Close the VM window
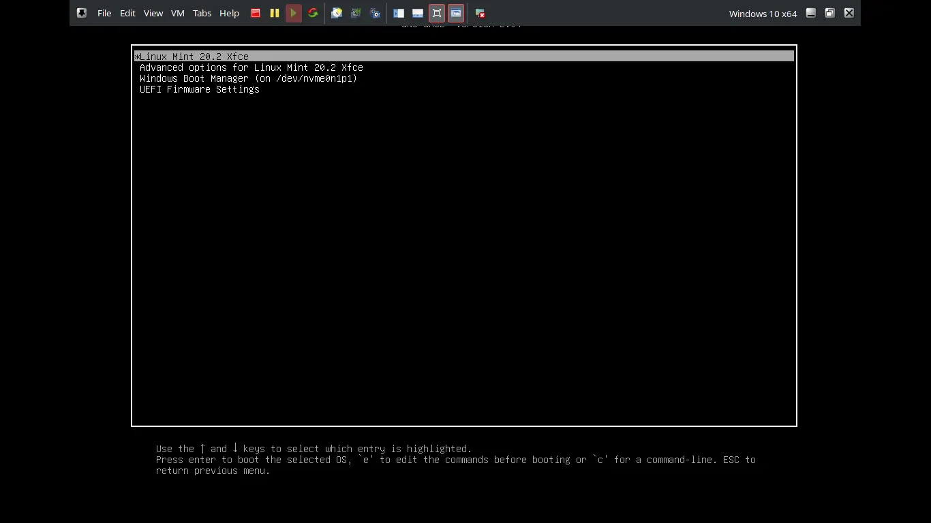Image resolution: width=931 pixels, height=523 pixels. click(849, 13)
